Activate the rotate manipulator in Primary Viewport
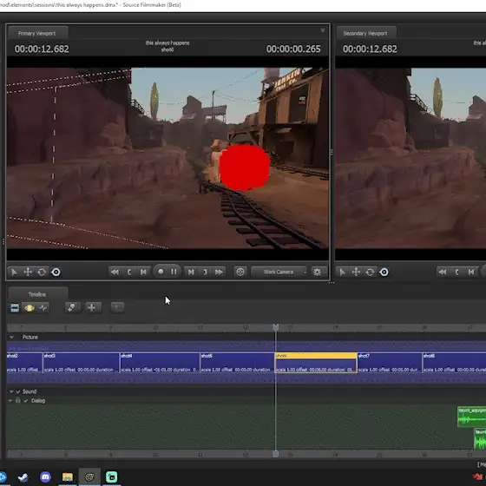The height and width of the screenshot is (486, 486). tap(42, 273)
